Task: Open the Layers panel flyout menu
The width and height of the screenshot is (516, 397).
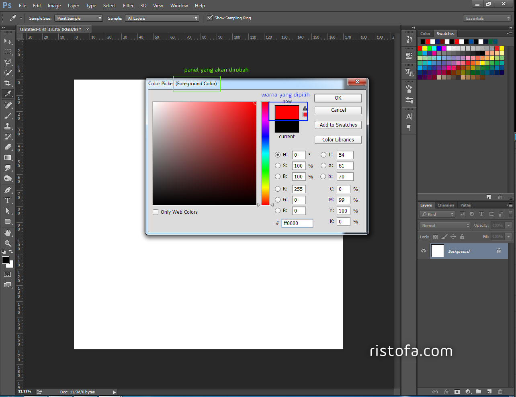Action: tap(510, 205)
